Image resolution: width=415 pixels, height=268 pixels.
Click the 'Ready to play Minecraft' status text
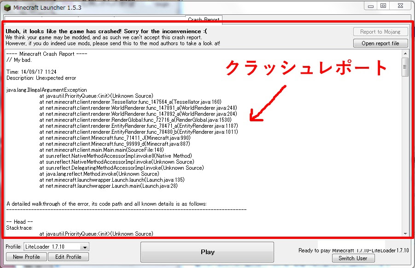pyautogui.click(x=354, y=250)
